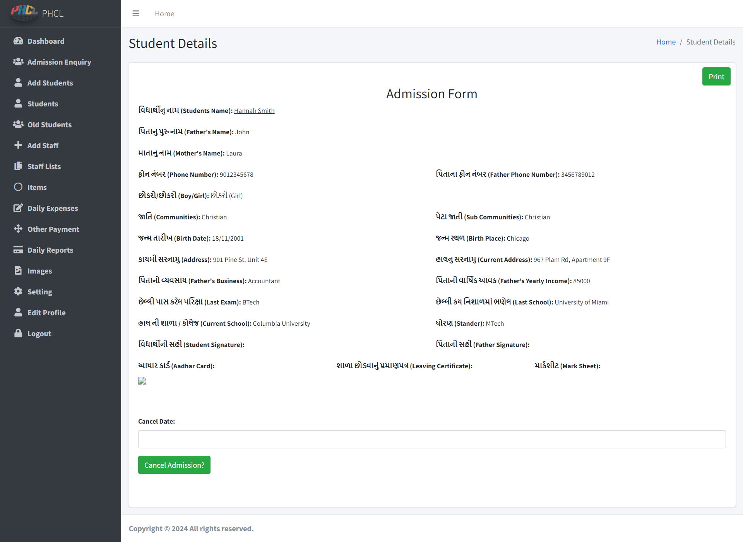This screenshot has width=743, height=542.
Task: Click the Images file icon
Action: click(18, 271)
